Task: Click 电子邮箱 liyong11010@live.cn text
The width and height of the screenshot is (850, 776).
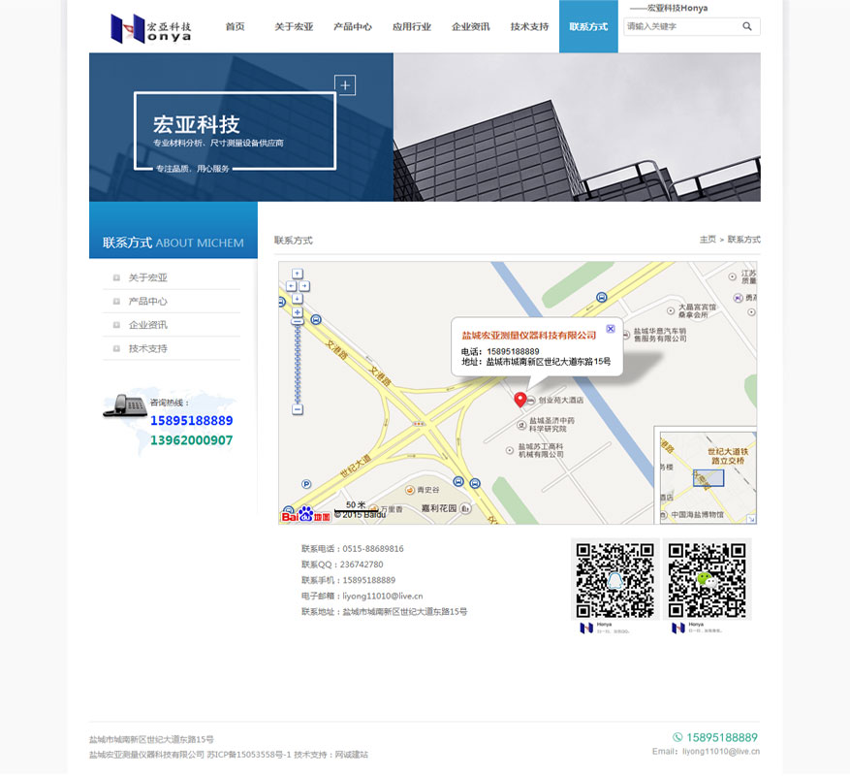Action: [x=362, y=596]
